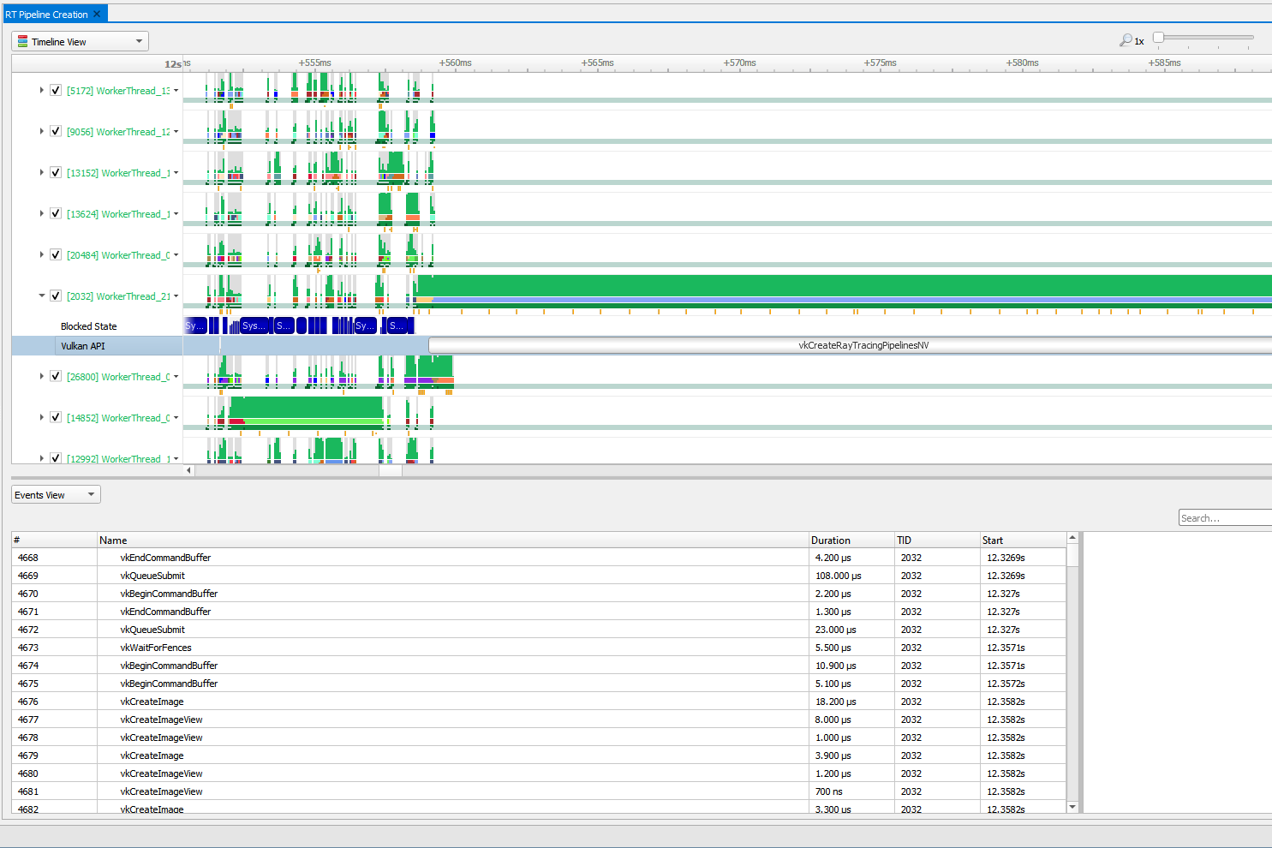Expand the [9056] WorkerThread row
The height and width of the screenshot is (848, 1272).
pyautogui.click(x=41, y=131)
